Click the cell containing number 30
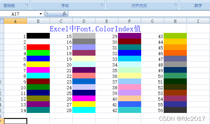Image resolution: width=210 pixels, height=124 pixels. (x=107, y=41)
